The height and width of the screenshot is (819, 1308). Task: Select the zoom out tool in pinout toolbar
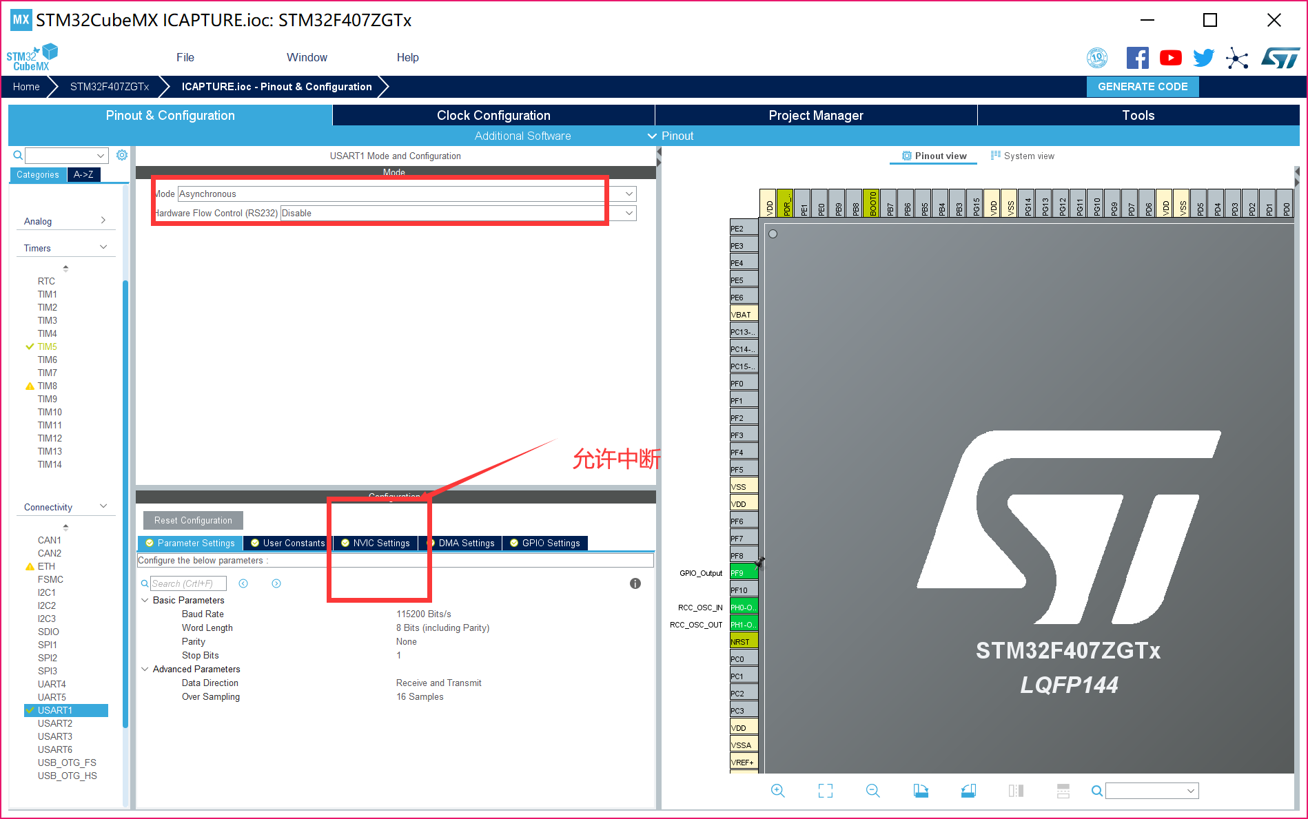(x=872, y=790)
